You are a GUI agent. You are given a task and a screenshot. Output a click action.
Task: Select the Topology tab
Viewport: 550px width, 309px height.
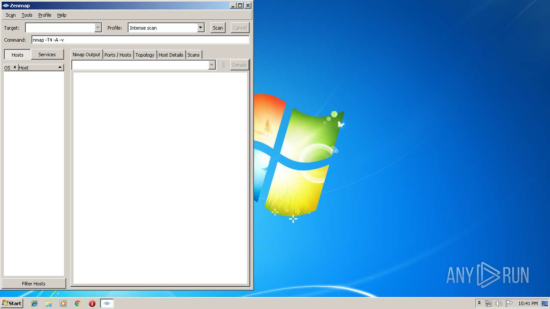[x=145, y=55]
